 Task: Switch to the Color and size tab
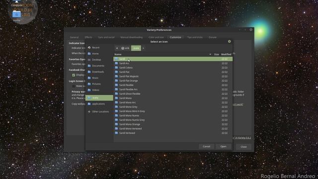(156, 37)
